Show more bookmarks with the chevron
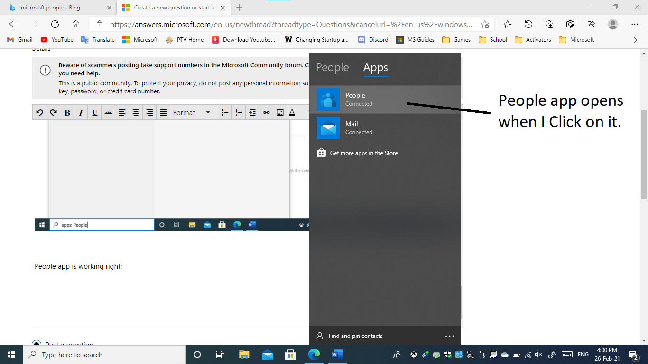This screenshot has width=648, height=364. click(x=635, y=40)
